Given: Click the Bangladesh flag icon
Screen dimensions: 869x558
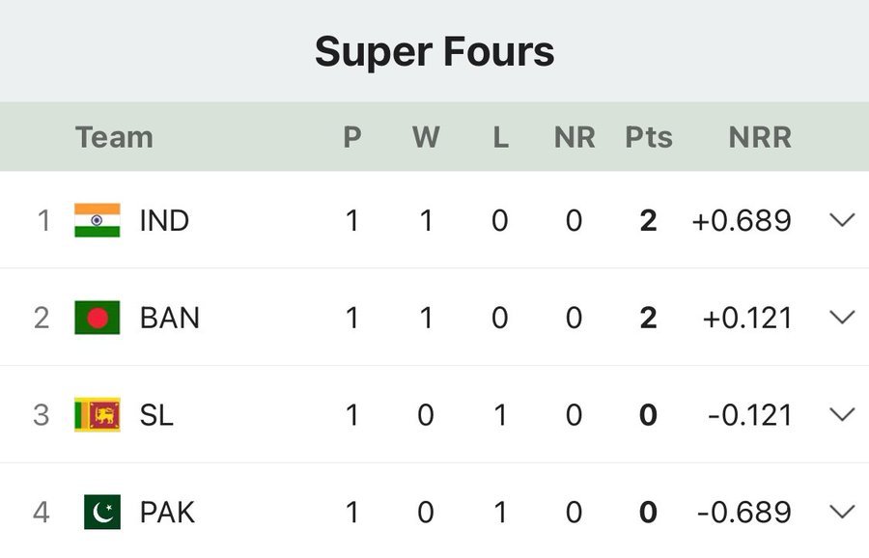Looking at the screenshot, I should click(98, 318).
